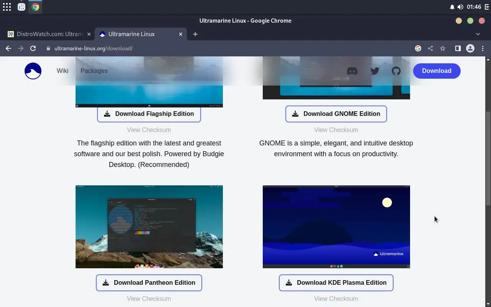491x307 pixels.
Task: Click the Pantheon desktop screenshot
Action: [x=149, y=227]
